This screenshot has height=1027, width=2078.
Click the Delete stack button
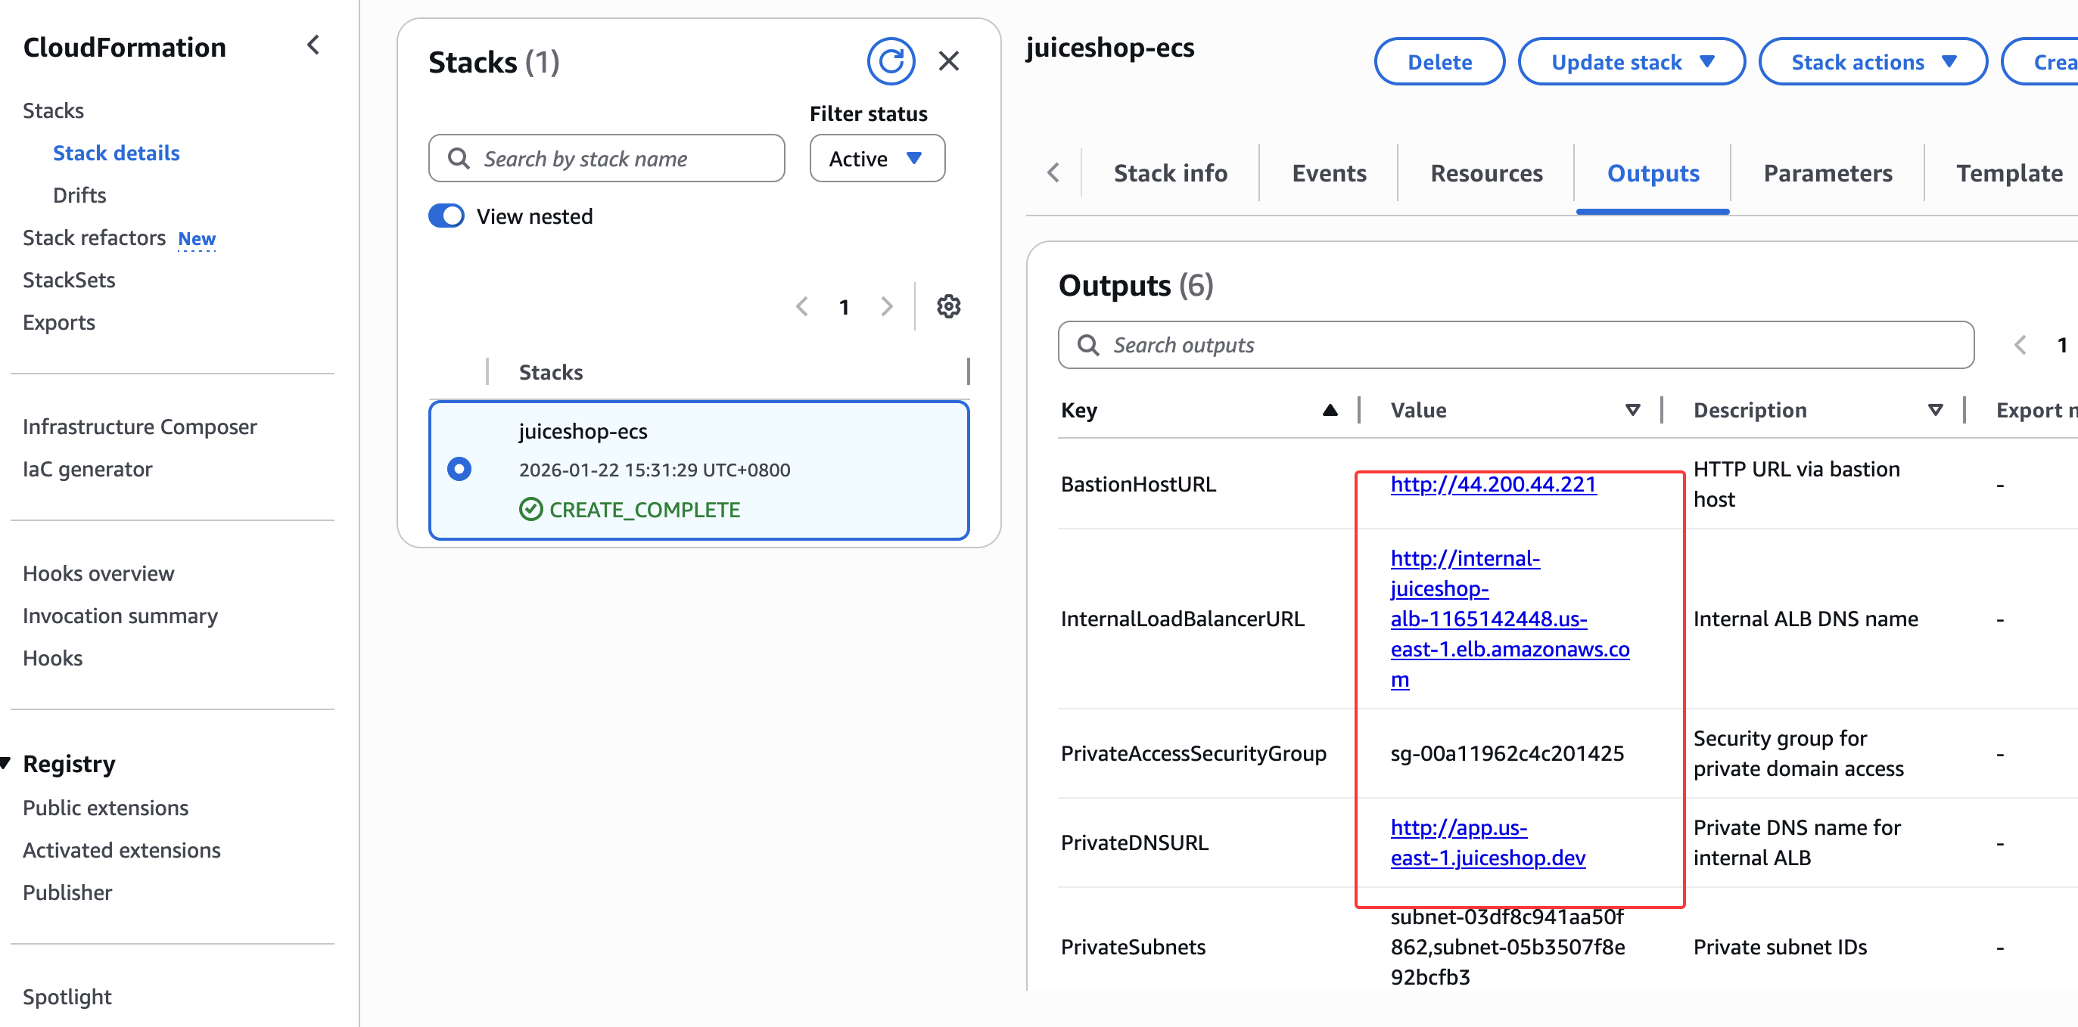[x=1439, y=62]
